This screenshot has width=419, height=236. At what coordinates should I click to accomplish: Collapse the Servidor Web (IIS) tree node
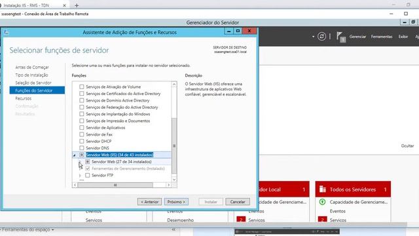click(75, 155)
